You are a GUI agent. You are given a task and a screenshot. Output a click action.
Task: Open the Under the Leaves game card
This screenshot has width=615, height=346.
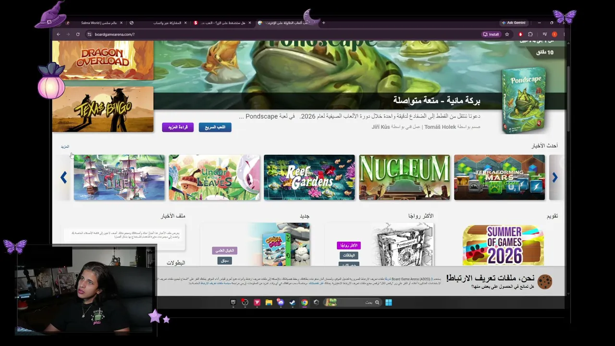214,177
